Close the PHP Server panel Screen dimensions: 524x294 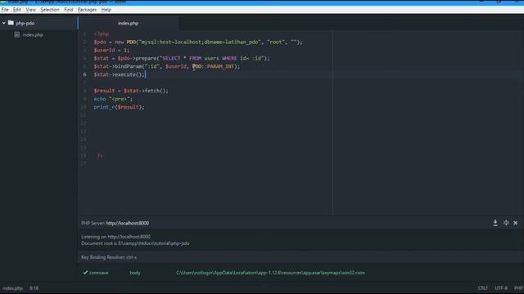516,223
